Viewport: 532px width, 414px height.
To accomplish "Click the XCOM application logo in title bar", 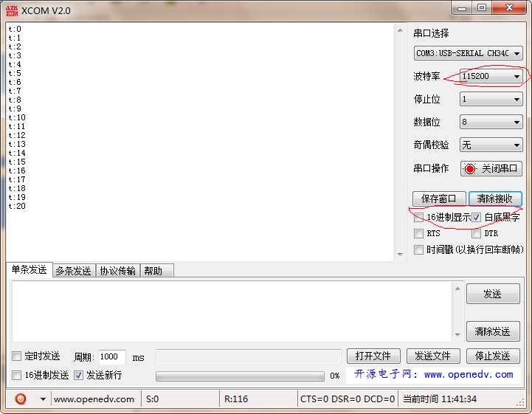I will [12, 11].
